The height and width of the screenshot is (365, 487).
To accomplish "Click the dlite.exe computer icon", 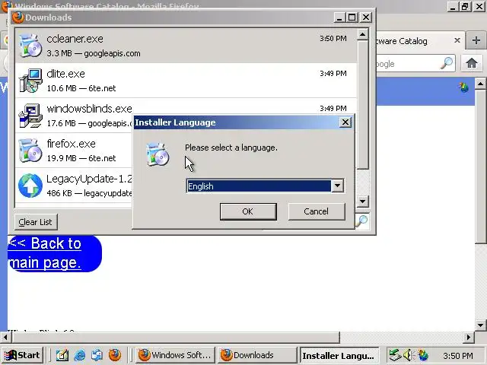I will [x=30, y=81].
